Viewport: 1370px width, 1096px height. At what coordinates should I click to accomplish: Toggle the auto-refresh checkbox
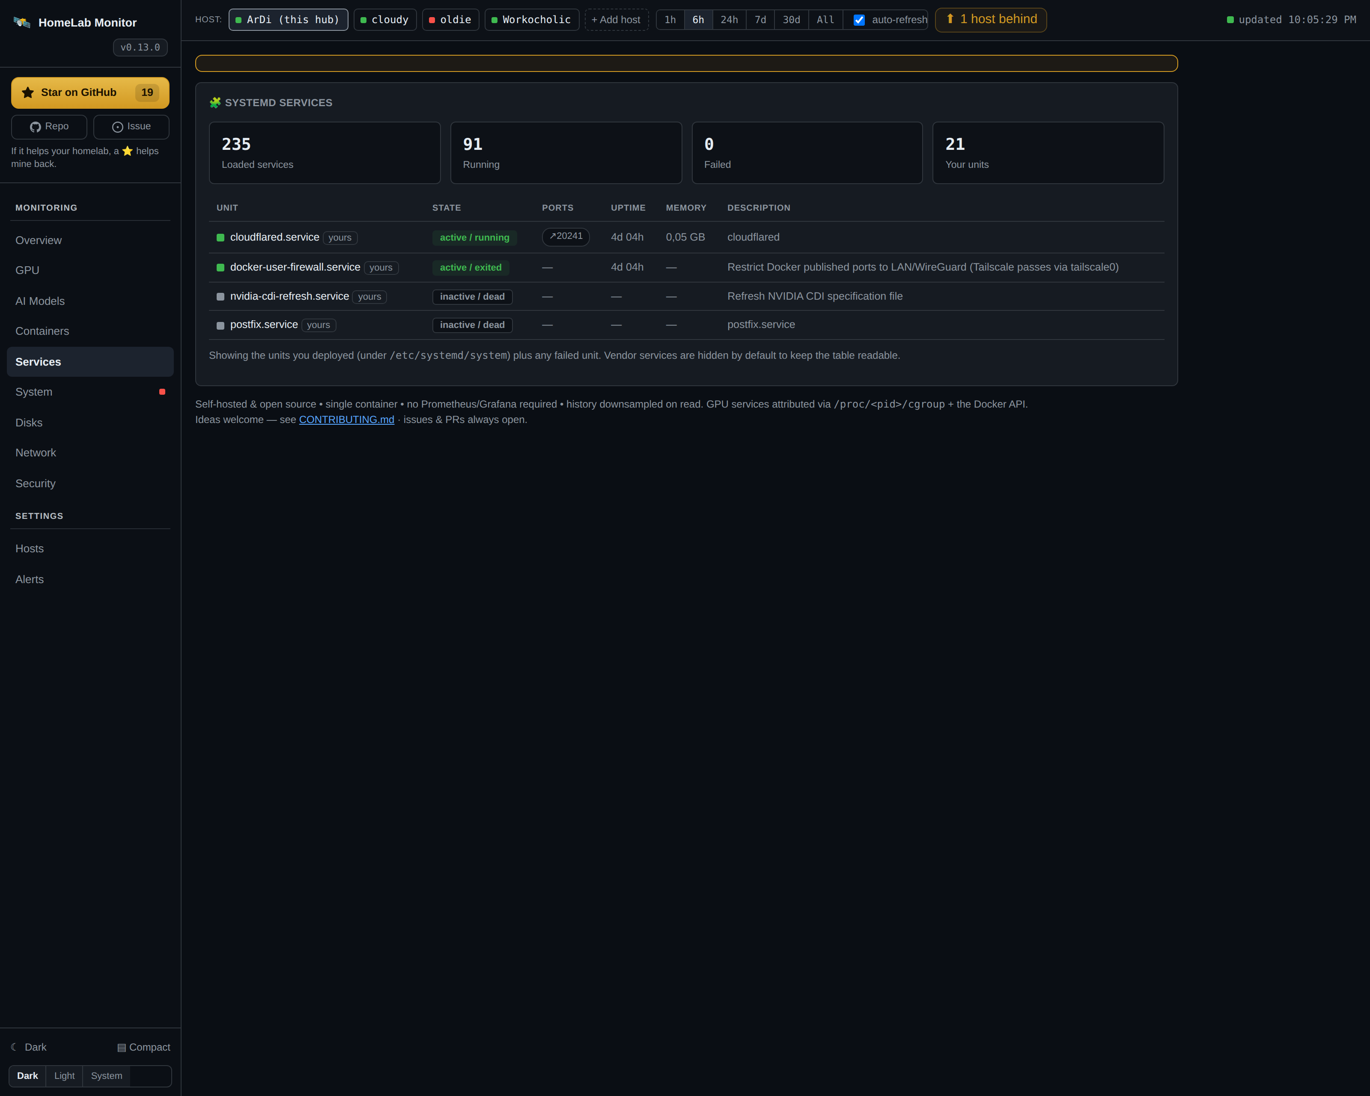coord(859,20)
